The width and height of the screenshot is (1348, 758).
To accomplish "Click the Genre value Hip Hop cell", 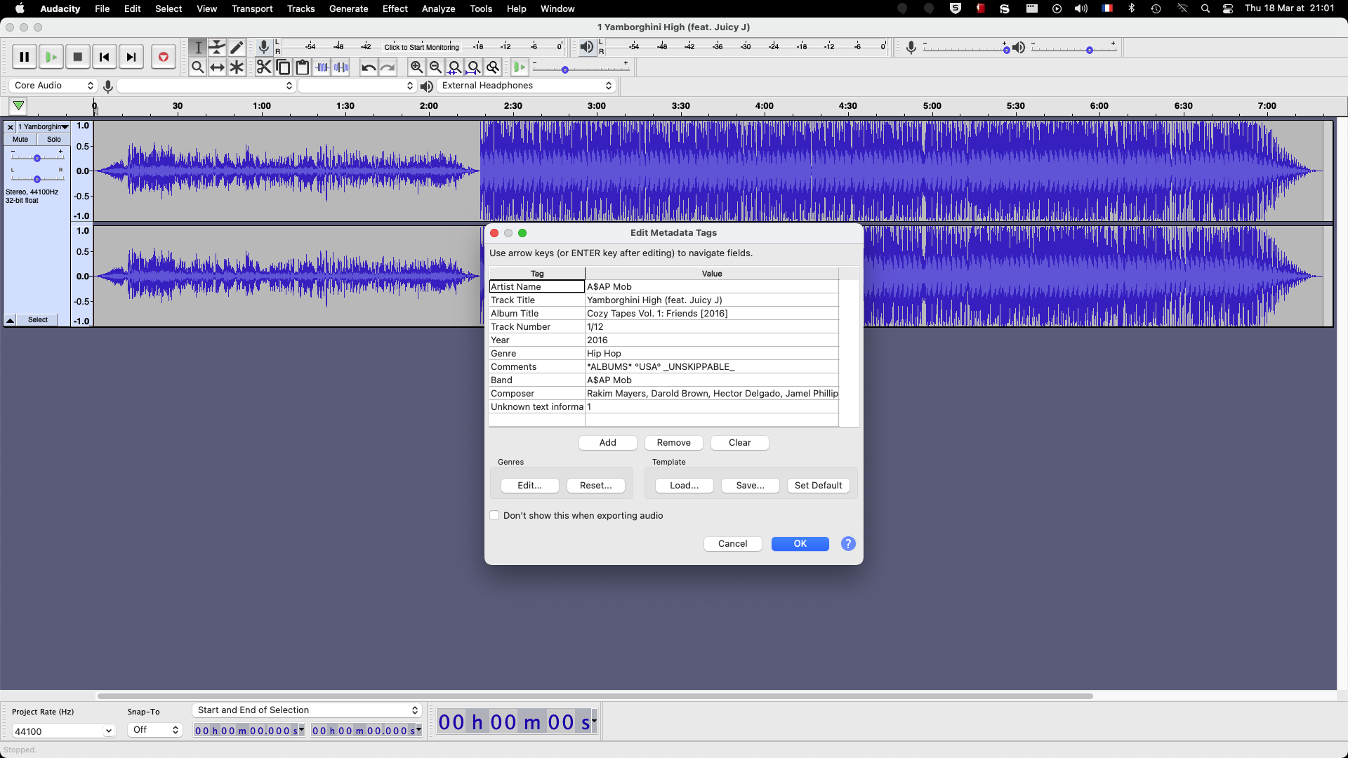I will 712,354.
